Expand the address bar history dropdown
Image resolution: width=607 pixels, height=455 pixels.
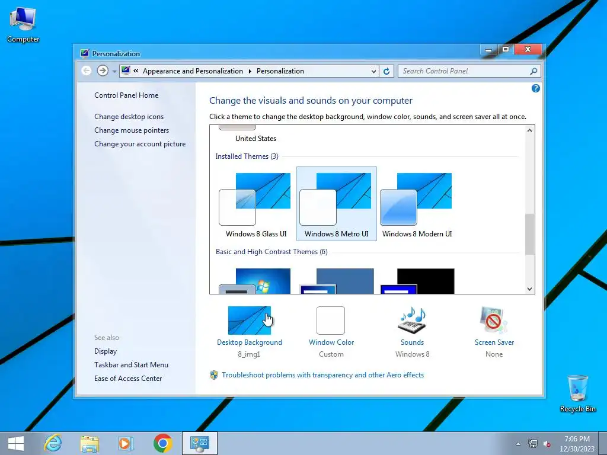373,71
